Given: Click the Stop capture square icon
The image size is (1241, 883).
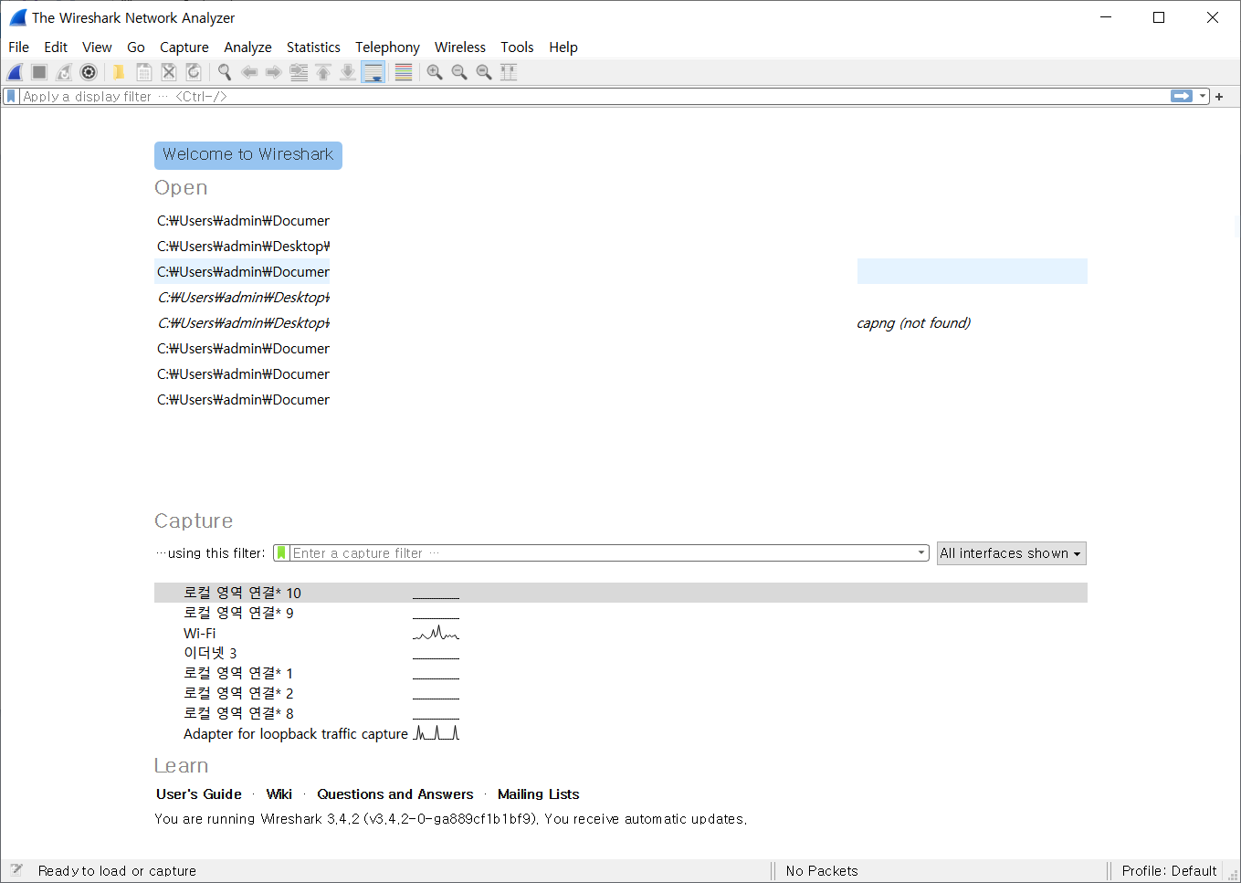Looking at the screenshot, I should tap(39, 72).
